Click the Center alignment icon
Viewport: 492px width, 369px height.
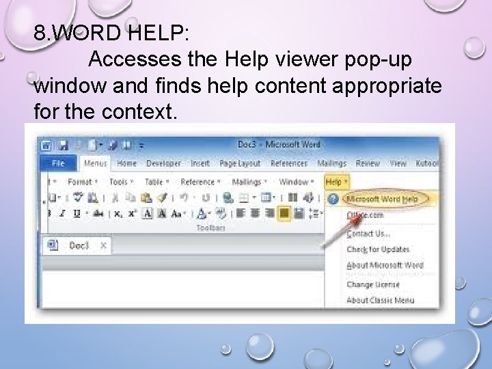(x=255, y=214)
